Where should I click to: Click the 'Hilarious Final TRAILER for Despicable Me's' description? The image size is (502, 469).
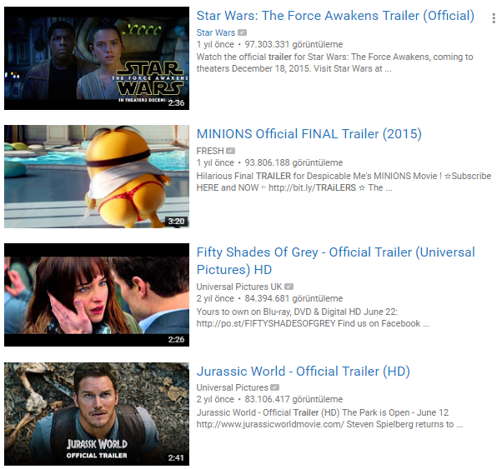point(344,182)
